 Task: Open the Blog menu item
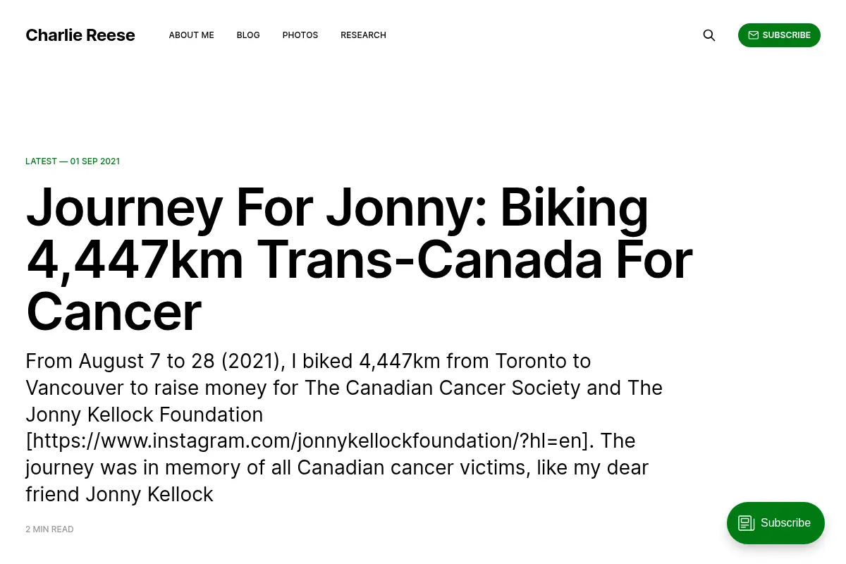coord(248,35)
